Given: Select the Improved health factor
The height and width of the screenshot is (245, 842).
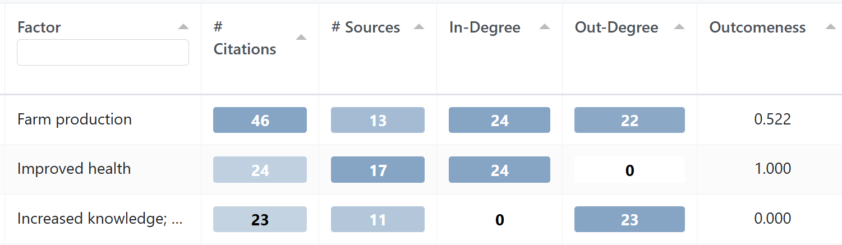Looking at the screenshot, I should (x=74, y=169).
